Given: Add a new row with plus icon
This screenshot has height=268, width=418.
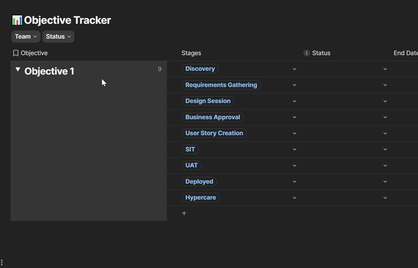Looking at the screenshot, I should tap(184, 213).
